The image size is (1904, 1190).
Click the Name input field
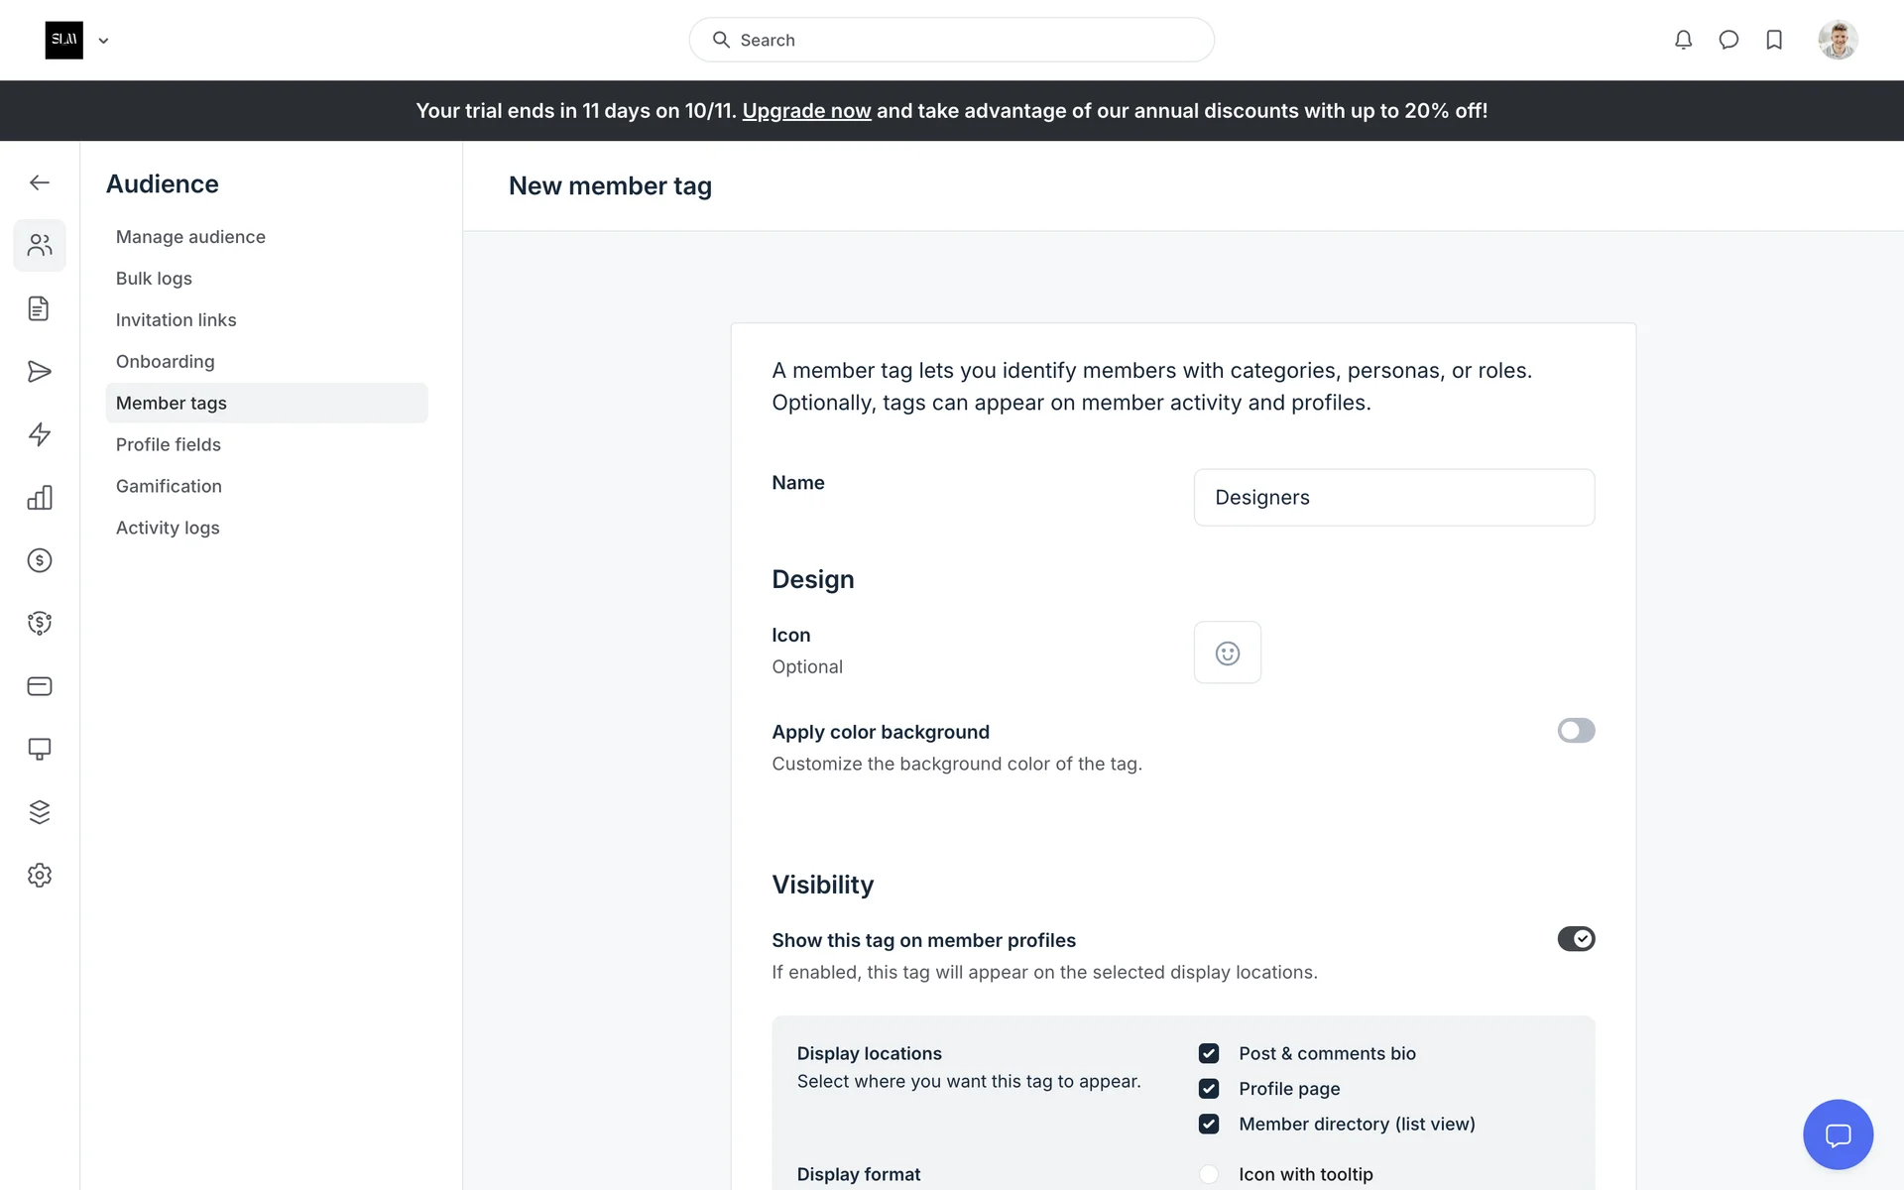pyautogui.click(x=1393, y=497)
